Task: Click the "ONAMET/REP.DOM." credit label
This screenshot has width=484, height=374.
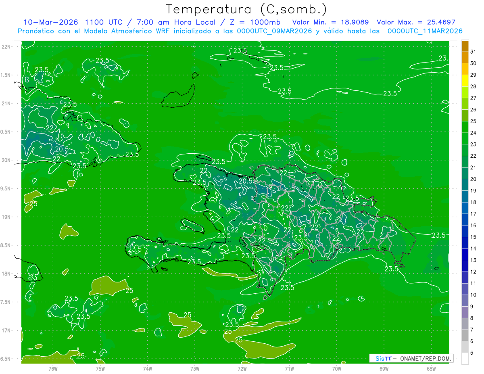Action: pos(426,358)
